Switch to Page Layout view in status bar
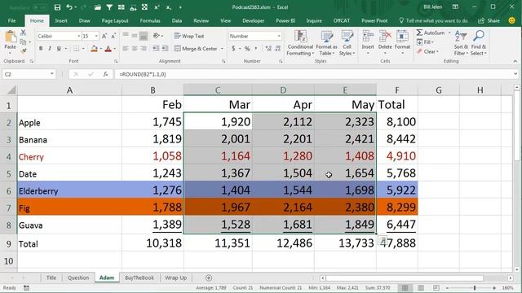The height and width of the screenshot is (293, 522). 421,288
